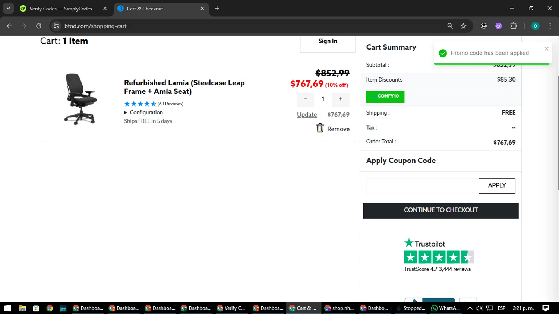
Task: Open the WhatsApp taskbar item
Action: pos(446,308)
